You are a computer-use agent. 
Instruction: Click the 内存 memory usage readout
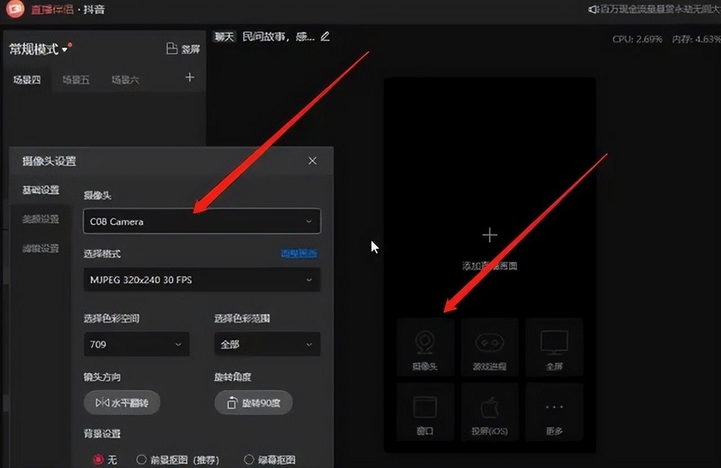click(x=696, y=39)
